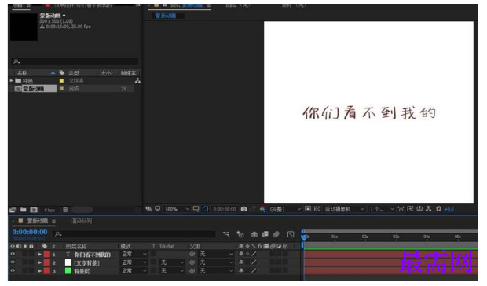Open the resolution (完整) dropdown

[285, 209]
